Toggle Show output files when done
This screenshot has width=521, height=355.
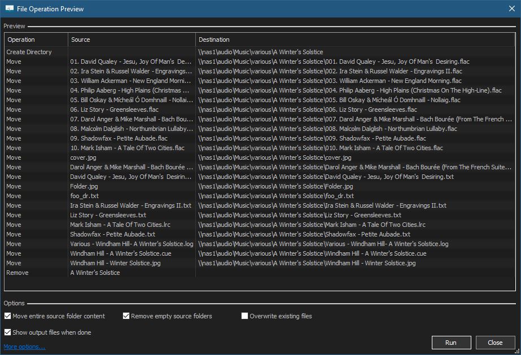coord(8,332)
